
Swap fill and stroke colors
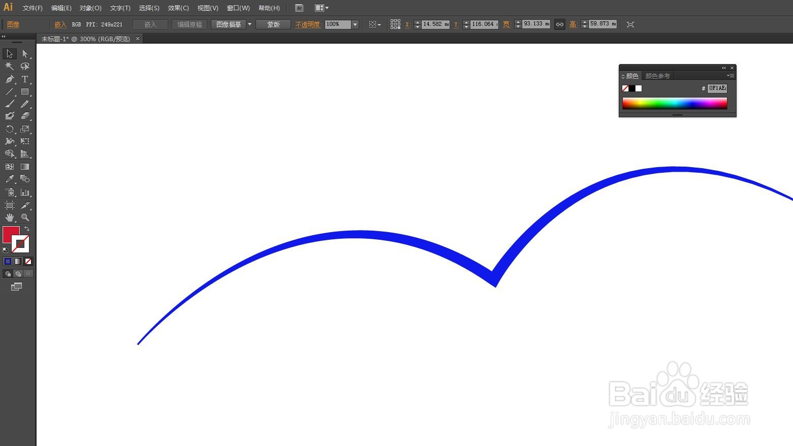coord(27,229)
